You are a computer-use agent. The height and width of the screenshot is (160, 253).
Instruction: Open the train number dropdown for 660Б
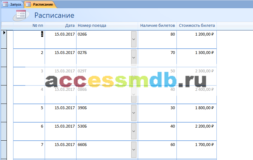(x=134, y=149)
